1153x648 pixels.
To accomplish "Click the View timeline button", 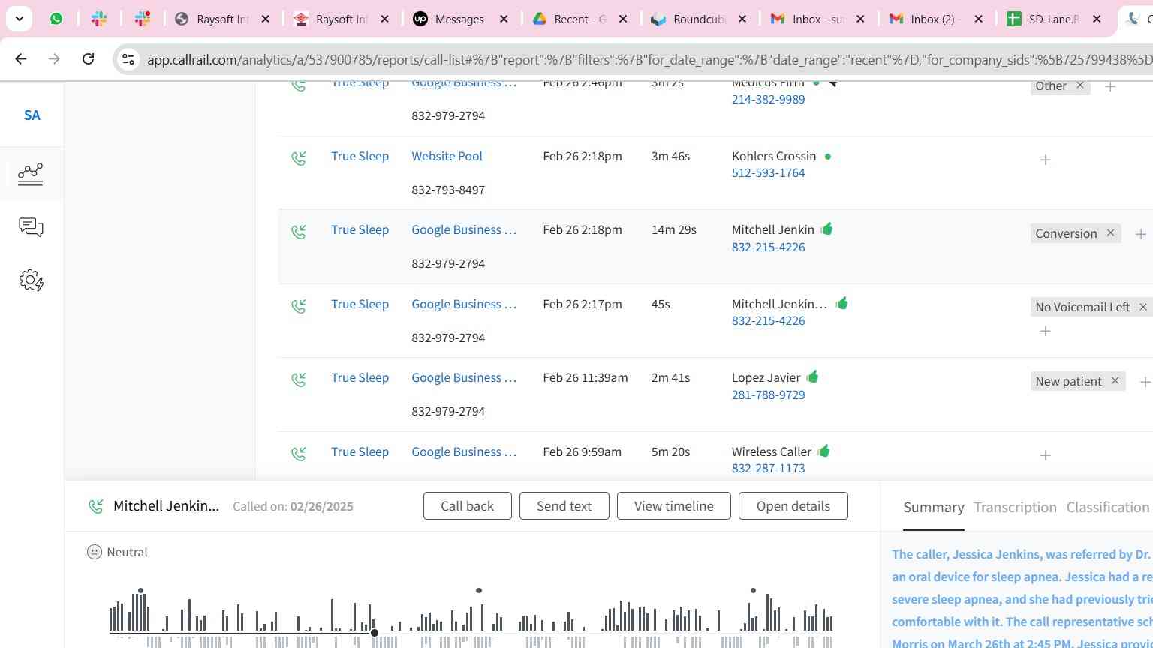I will (x=673, y=506).
